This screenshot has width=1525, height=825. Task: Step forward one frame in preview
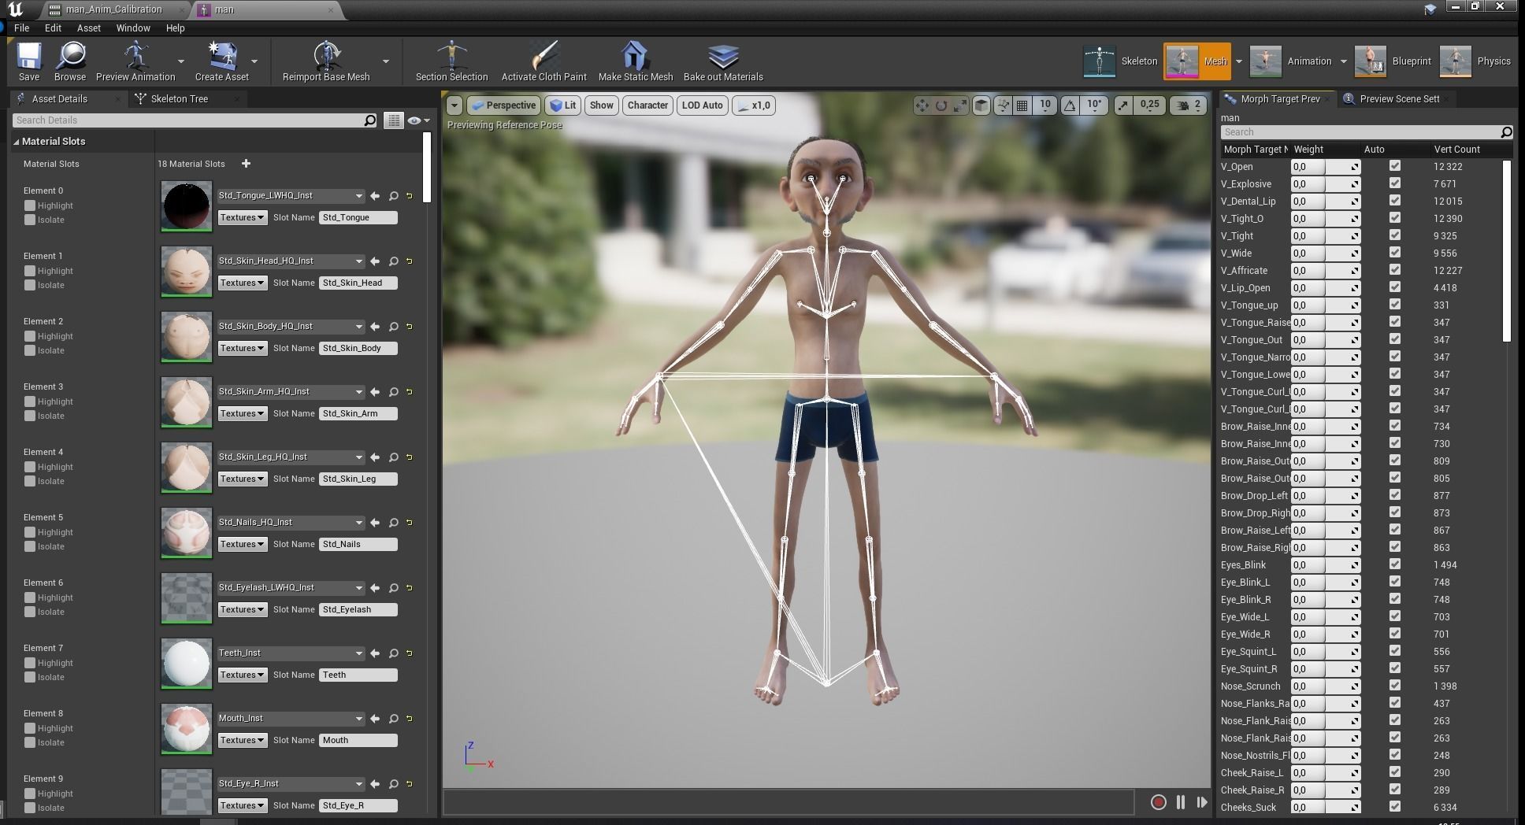pos(1201,802)
